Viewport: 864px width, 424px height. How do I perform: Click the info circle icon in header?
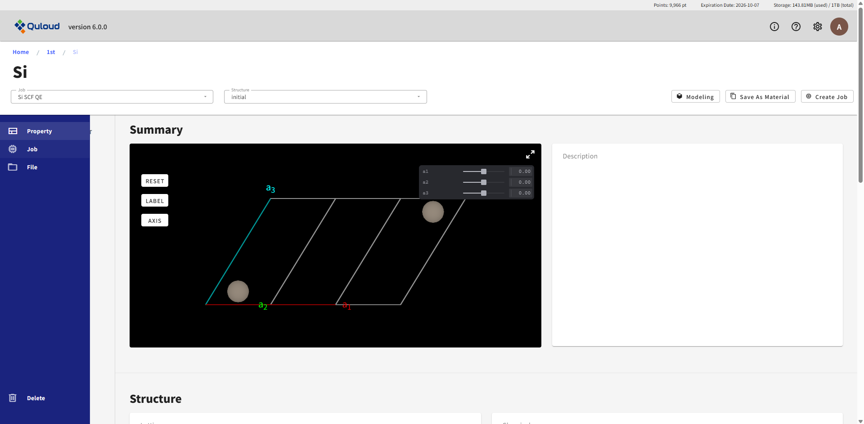pos(774,27)
